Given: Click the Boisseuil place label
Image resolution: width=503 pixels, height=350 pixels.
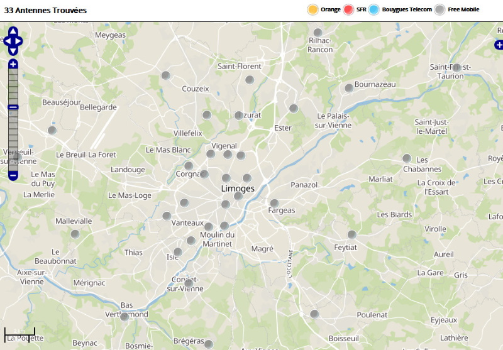Looking at the screenshot, I should click(343, 339).
